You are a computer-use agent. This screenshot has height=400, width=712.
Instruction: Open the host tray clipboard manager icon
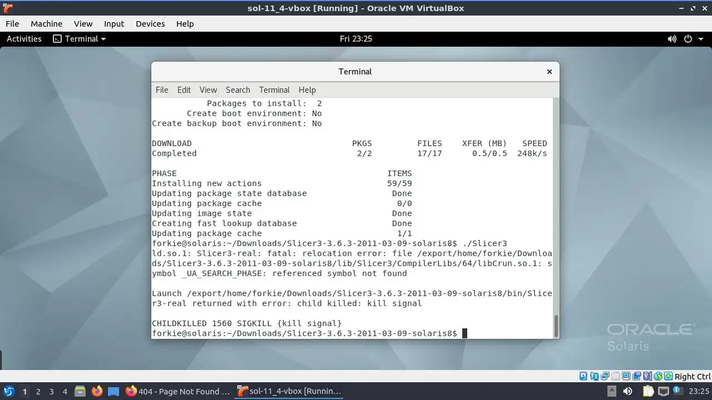pyautogui.click(x=648, y=391)
